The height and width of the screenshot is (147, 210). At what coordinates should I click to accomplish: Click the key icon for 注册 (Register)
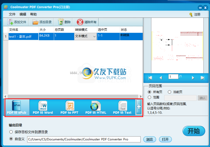point(191,14)
